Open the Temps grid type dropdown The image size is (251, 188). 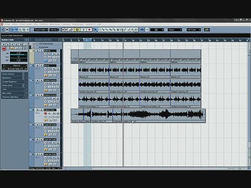[175, 30]
